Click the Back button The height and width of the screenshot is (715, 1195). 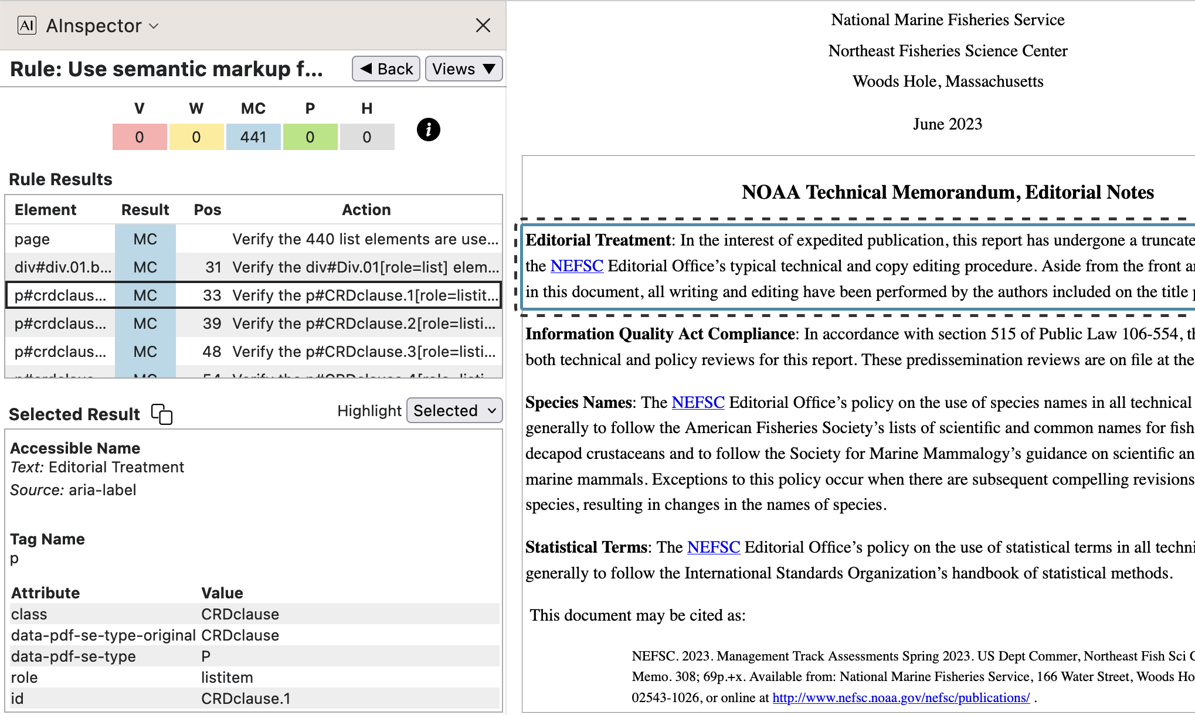coord(386,69)
